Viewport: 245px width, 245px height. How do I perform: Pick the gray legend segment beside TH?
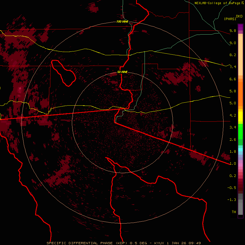pos(240,209)
